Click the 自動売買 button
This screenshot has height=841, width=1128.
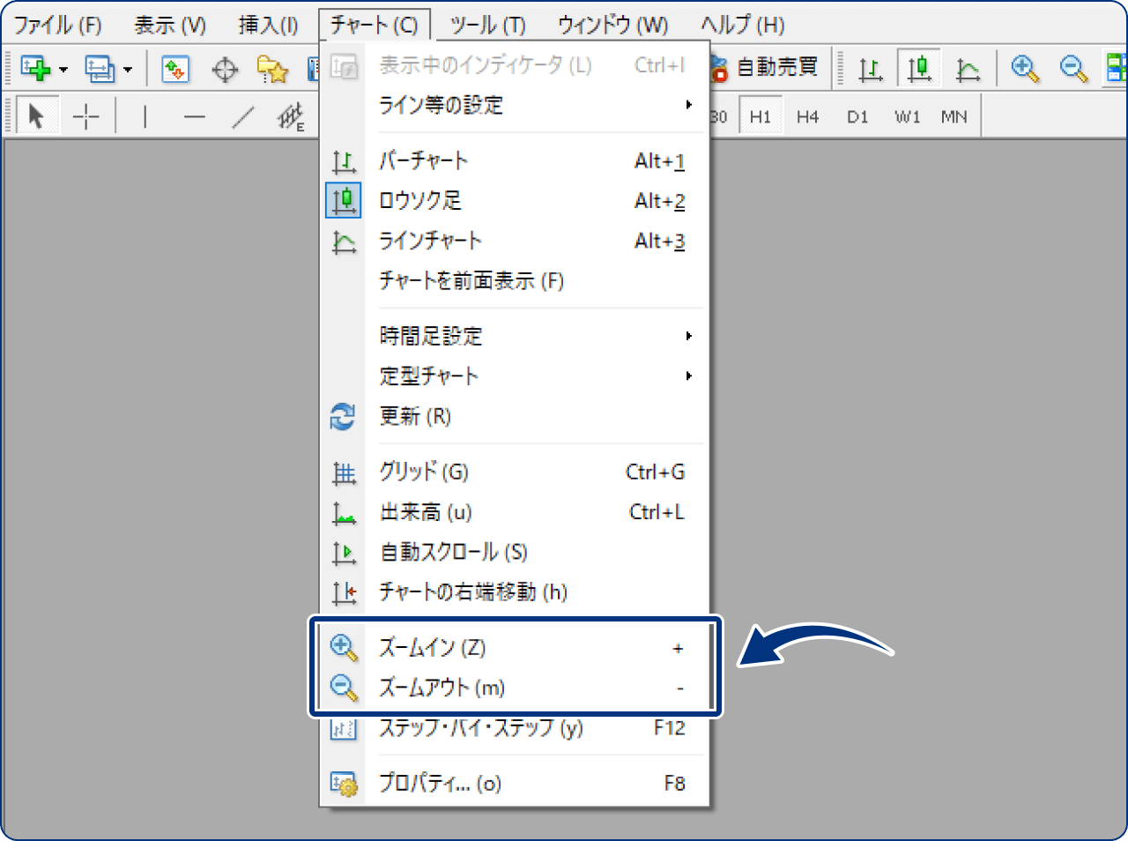coord(763,68)
